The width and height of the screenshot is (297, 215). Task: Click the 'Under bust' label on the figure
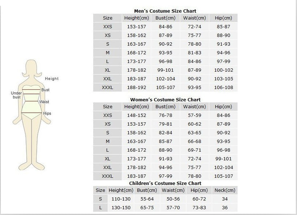pos(16,95)
